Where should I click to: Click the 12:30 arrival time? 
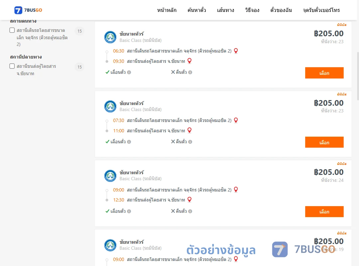(118, 200)
